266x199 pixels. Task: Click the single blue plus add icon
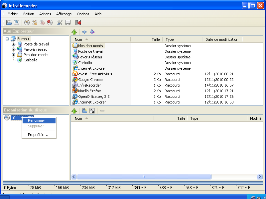tap(84, 32)
